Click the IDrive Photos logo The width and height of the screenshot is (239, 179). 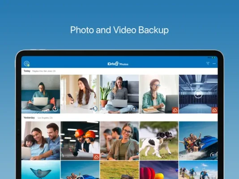tap(118, 64)
